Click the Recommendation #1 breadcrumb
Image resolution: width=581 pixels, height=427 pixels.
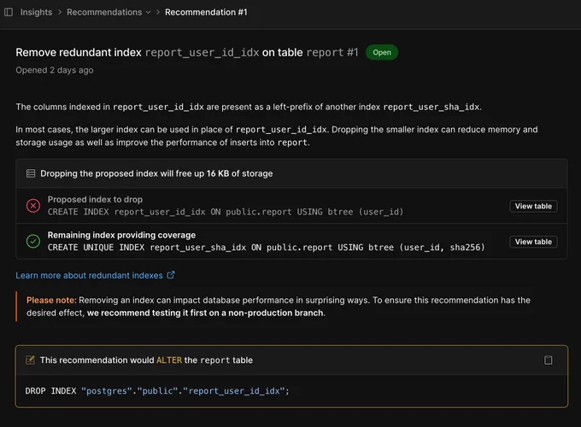click(206, 12)
